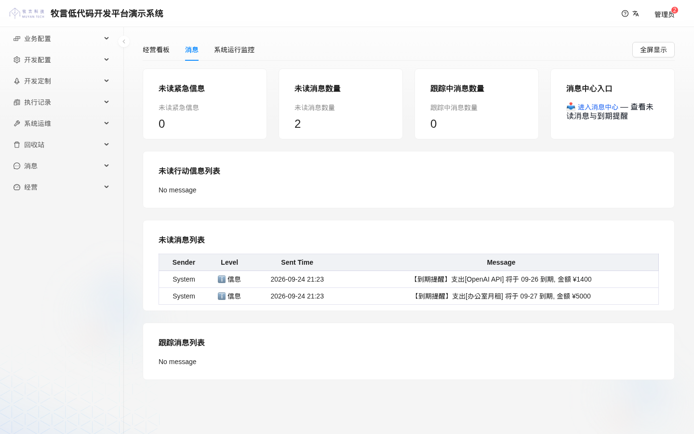Click the 全屏显示 button
This screenshot has height=434, width=694.
[x=654, y=50]
